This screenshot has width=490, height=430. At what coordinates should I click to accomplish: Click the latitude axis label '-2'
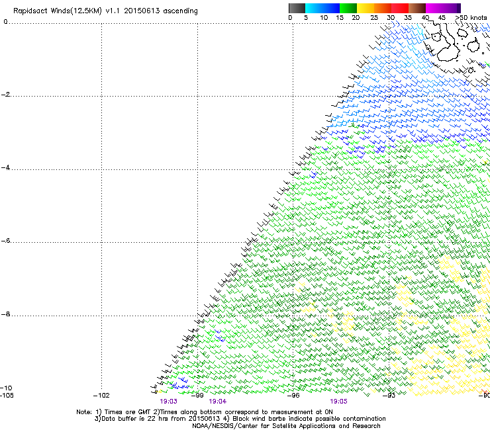click(5, 95)
